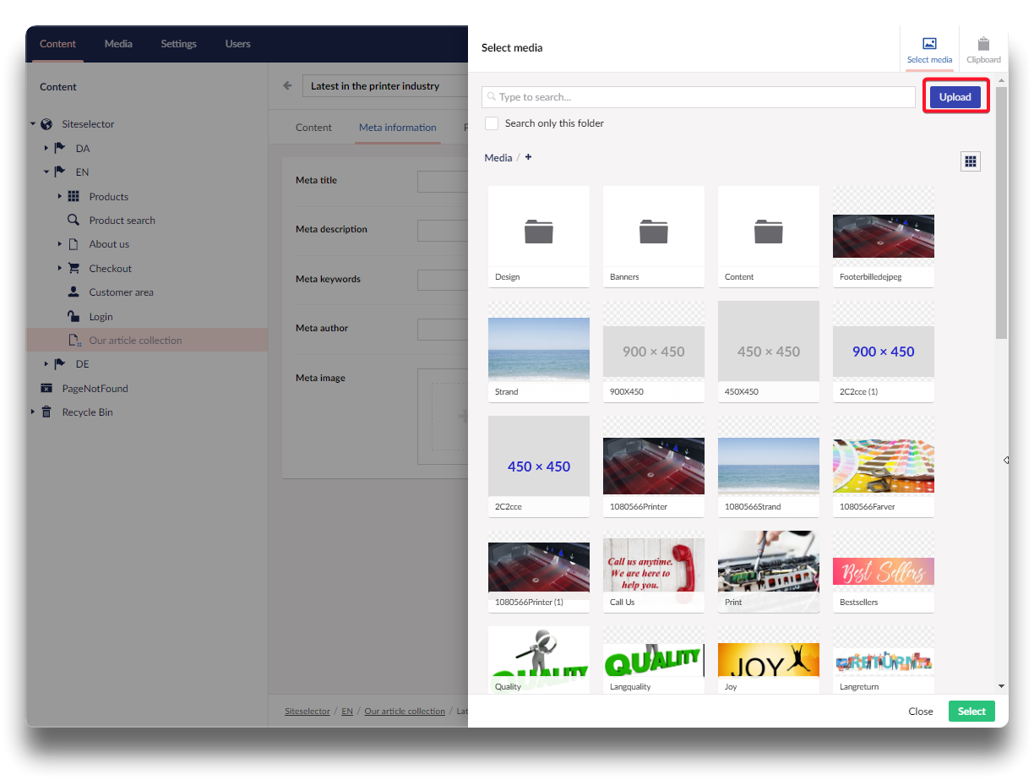
Task: Click the back arrow beside page title
Action: pos(287,85)
